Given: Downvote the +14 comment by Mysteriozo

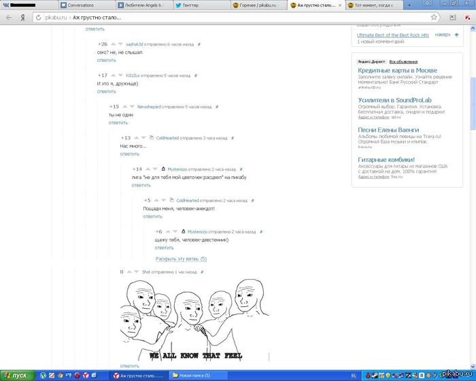Looking at the screenshot, I should [x=155, y=169].
